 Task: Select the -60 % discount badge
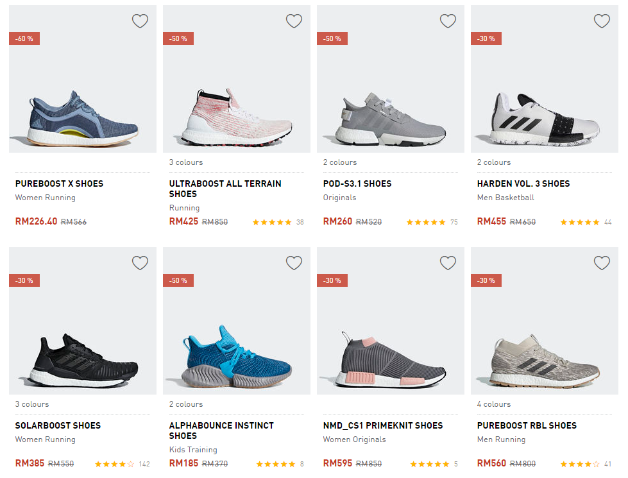tap(24, 38)
